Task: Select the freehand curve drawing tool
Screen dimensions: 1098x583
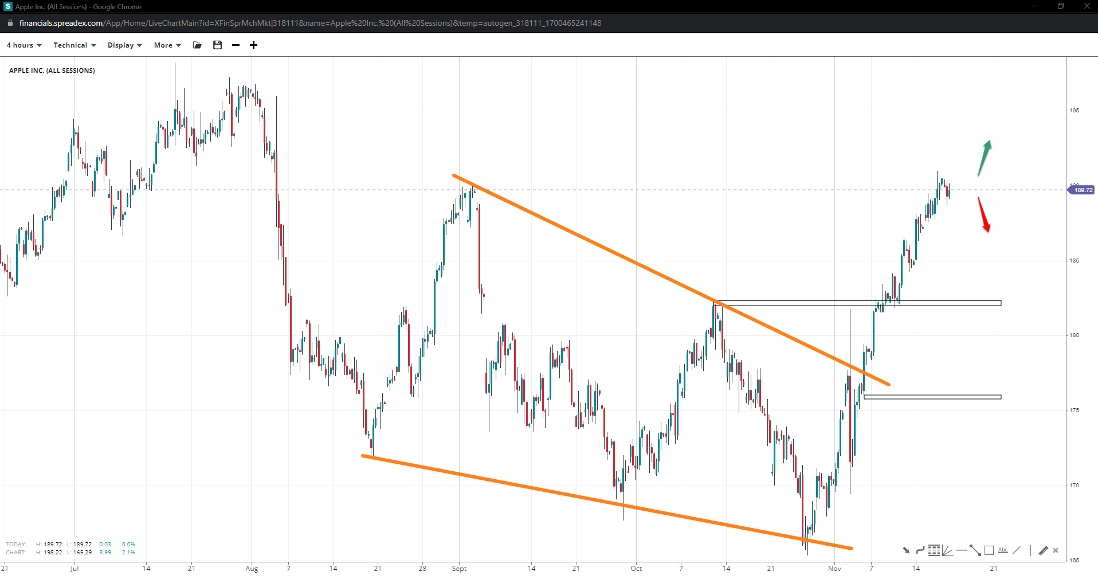Action: [x=920, y=550]
